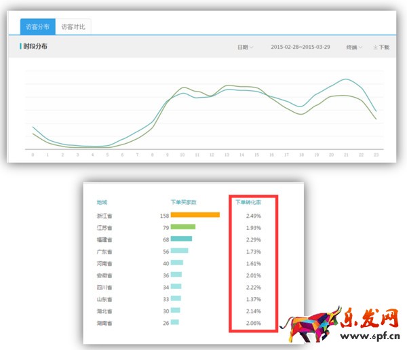Select the green 江苏省 bar
The width and height of the screenshot is (407, 350).
coord(182,227)
